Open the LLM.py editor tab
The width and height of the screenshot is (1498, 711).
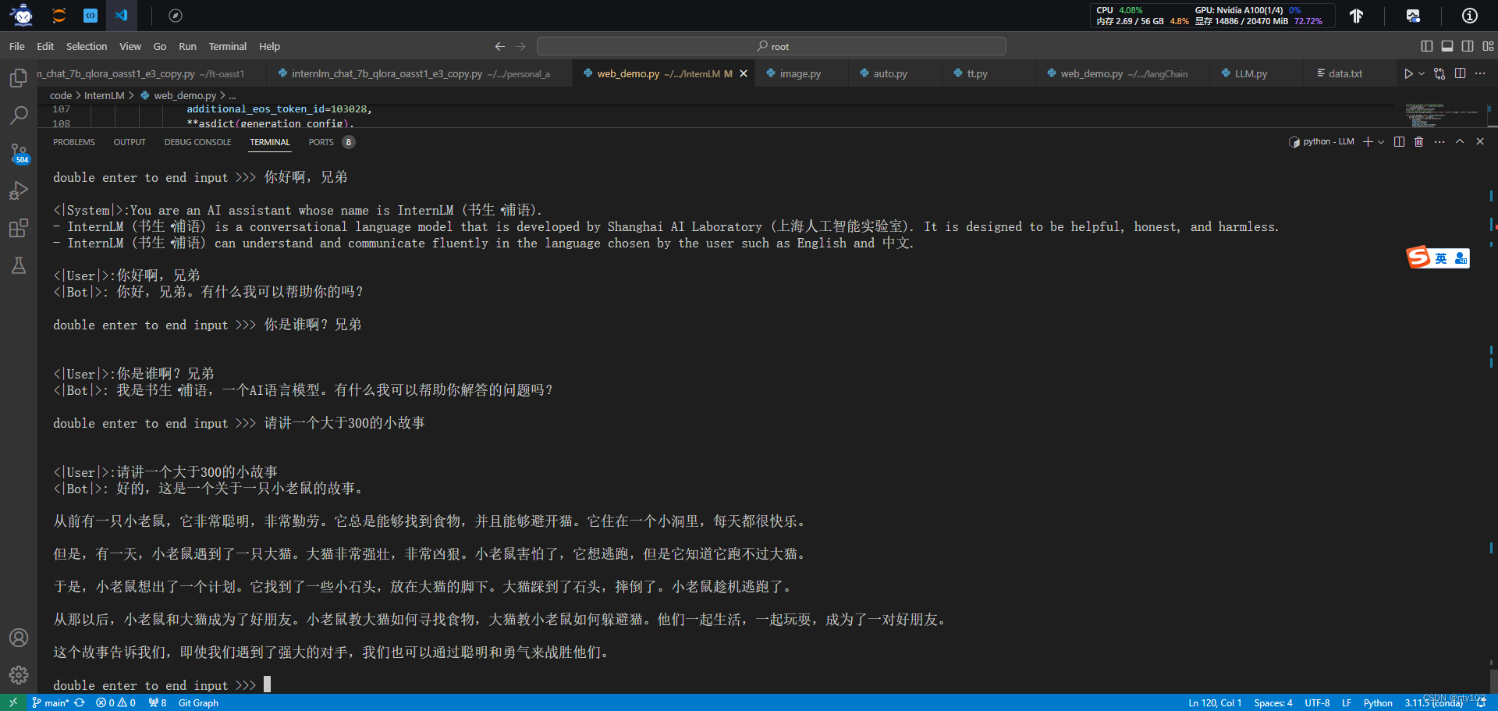[x=1251, y=73]
